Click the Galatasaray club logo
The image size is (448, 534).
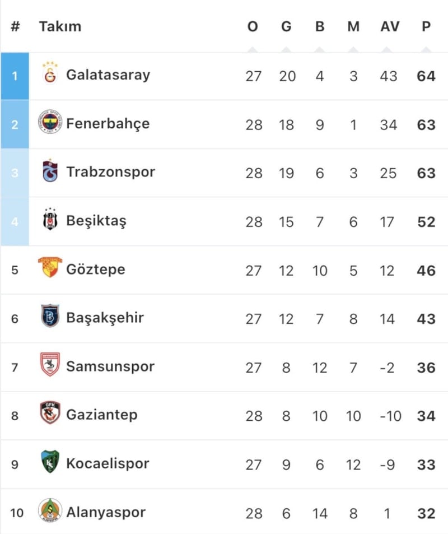[x=50, y=74]
